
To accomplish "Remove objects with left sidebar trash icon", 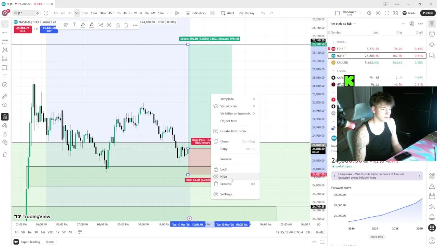I will [x=5, y=154].
